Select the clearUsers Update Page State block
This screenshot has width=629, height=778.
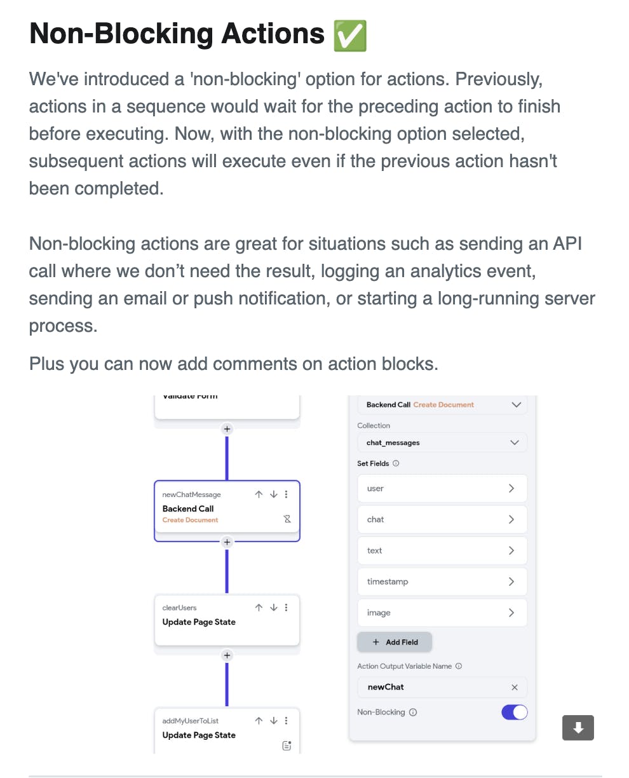(227, 620)
